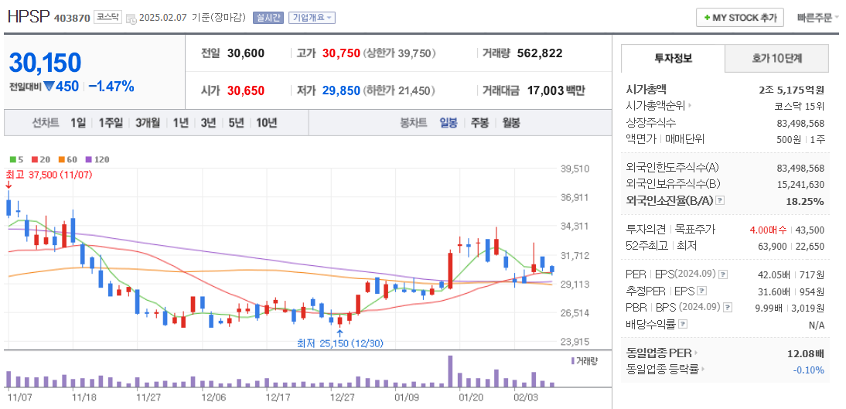Click the 동일업종 등락률 value -0.10%
The height and width of the screenshot is (409, 846).
coord(809,370)
